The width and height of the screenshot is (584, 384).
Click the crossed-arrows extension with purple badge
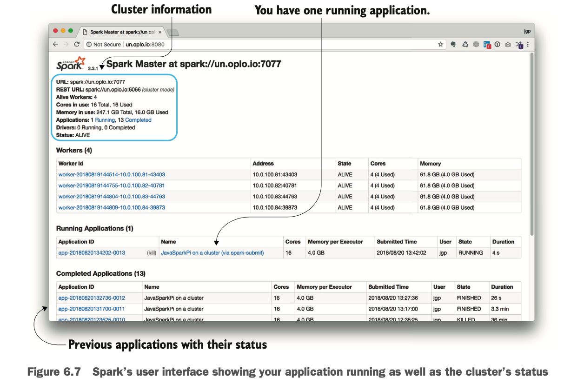(x=519, y=45)
